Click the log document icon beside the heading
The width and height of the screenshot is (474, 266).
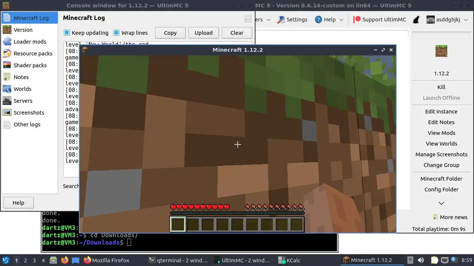[248, 18]
